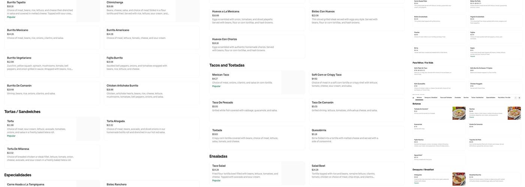Open the Nachos dish photo
The image size is (525, 187).
(x=514, y=113)
